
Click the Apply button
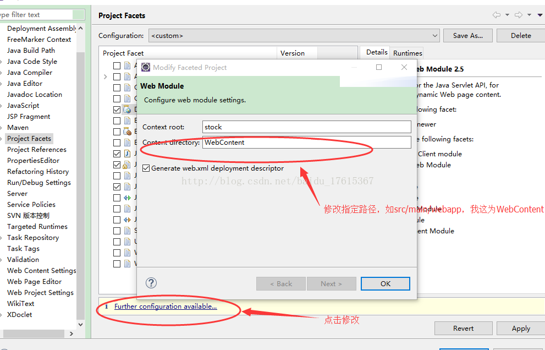521,328
